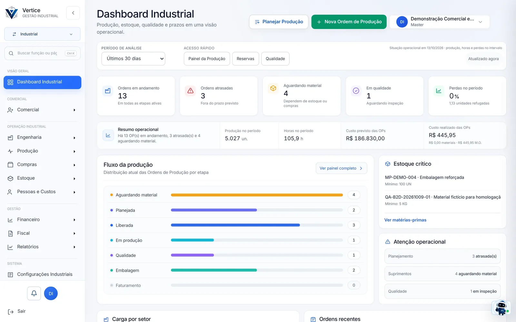The image size is (516, 322).
Task: Expand the Pessoas e Custos menu
Action: click(42, 192)
